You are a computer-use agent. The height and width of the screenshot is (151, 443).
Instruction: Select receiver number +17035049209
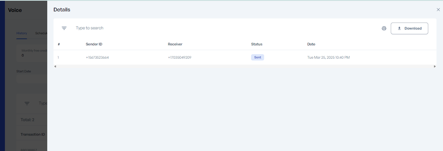(x=179, y=58)
